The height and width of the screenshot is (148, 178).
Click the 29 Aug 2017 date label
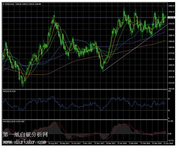click(53, 144)
